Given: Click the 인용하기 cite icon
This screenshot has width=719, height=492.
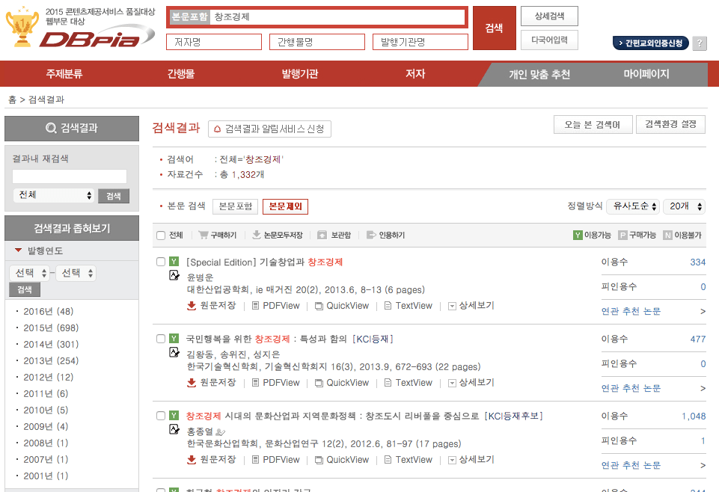Looking at the screenshot, I should coord(371,235).
